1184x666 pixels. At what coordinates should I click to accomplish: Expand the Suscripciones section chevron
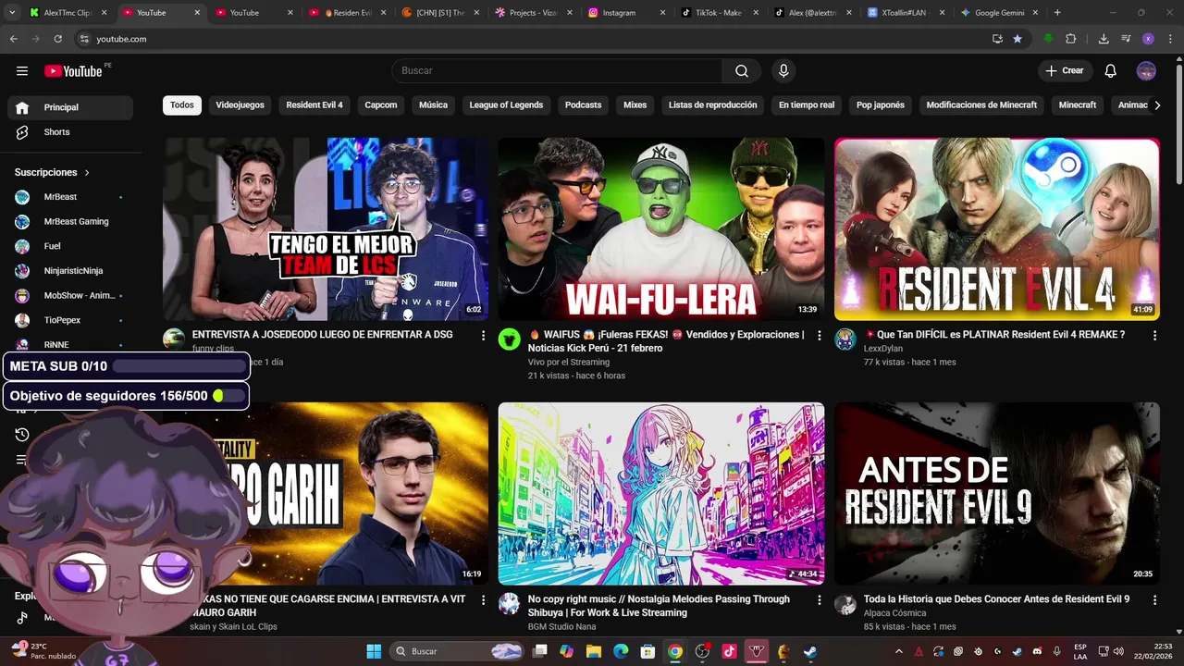tap(87, 173)
